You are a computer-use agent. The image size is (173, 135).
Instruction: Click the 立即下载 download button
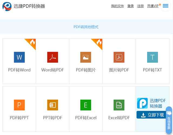151,115
